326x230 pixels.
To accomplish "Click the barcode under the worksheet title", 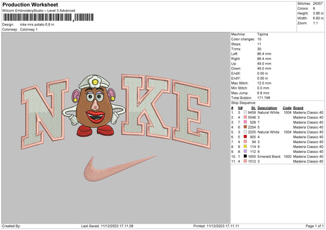I will (x=48, y=17).
